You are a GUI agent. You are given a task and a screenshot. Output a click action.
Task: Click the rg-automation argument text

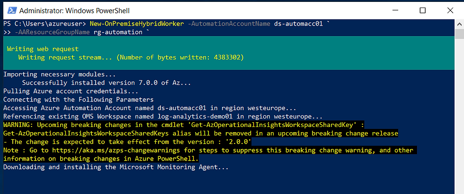(x=118, y=32)
